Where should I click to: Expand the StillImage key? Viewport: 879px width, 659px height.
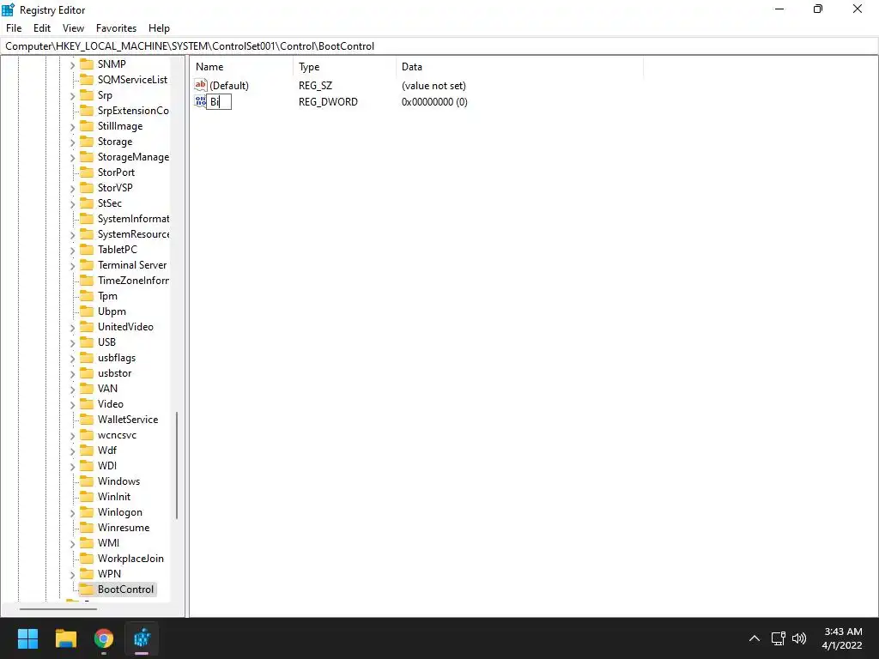click(x=72, y=127)
